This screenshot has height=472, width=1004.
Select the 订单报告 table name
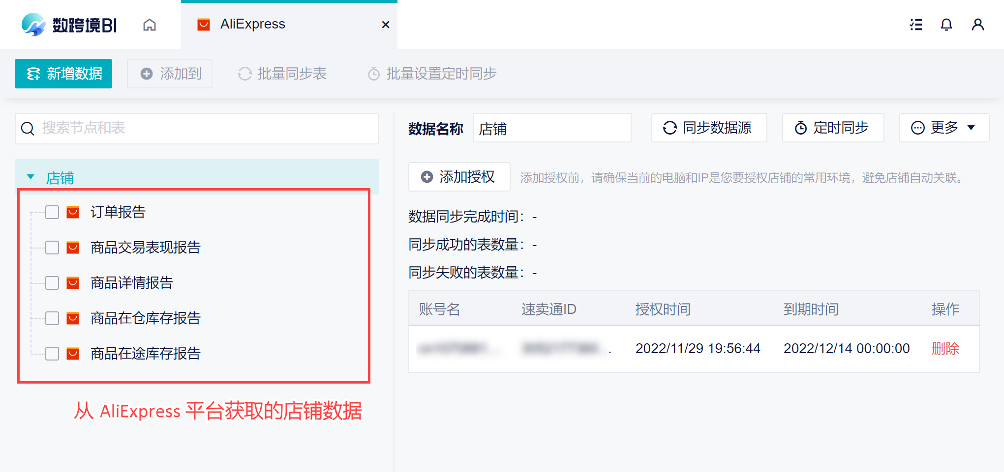[x=118, y=212]
